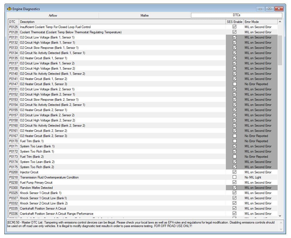This screenshot has width=291, height=238.
Task: Maximize the Engine Diagnostics window
Action: click(x=269, y=9)
